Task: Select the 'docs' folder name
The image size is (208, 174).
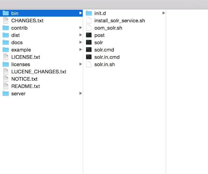Action: tap(17, 43)
